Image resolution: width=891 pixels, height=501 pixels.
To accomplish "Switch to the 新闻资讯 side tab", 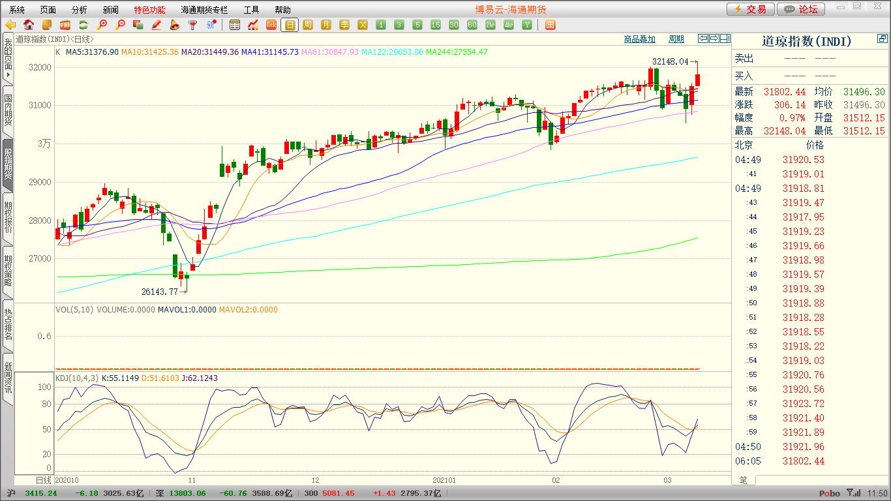I will coord(8,378).
